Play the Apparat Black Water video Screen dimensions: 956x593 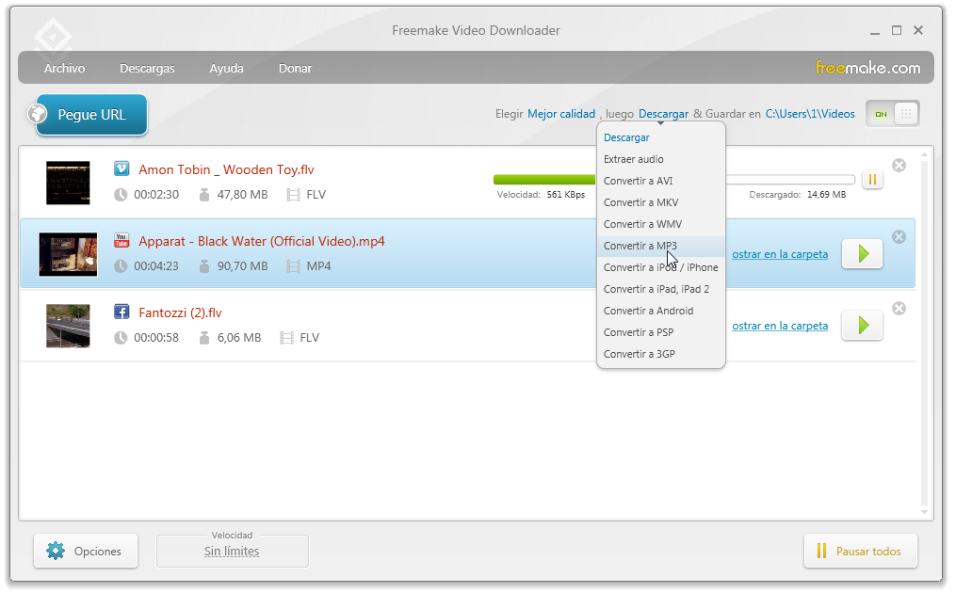[862, 253]
